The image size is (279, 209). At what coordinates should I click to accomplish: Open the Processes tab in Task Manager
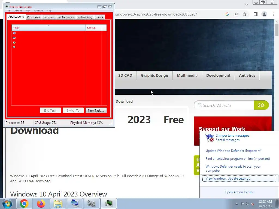point(34,17)
